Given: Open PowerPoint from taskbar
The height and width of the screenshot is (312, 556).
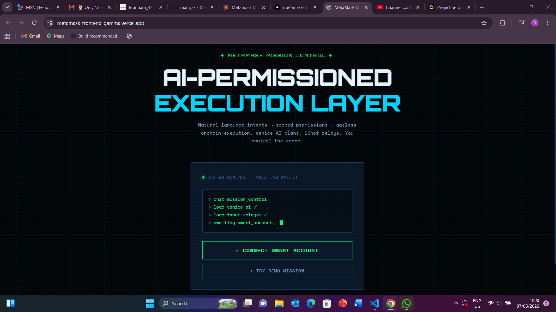Looking at the screenshot, I should pos(343,303).
